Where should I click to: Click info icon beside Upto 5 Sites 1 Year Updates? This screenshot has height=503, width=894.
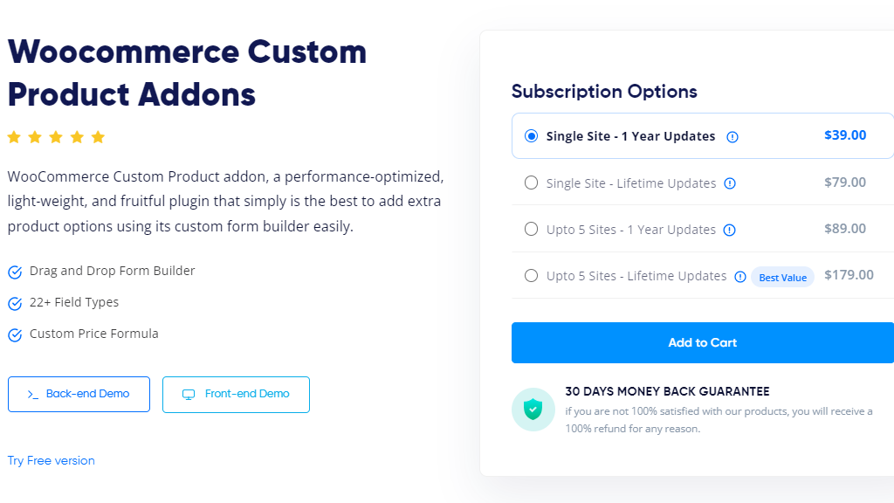tap(729, 230)
